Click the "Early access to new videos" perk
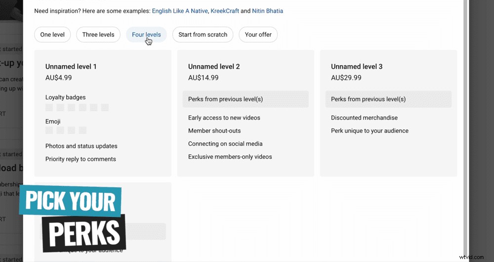The height and width of the screenshot is (262, 494). tap(224, 118)
